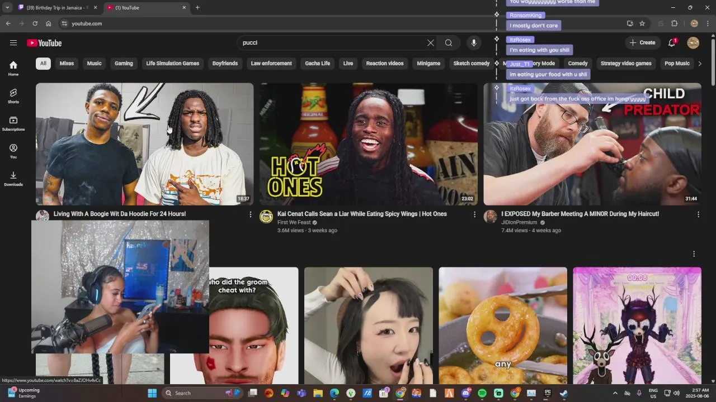The image size is (716, 402).
Task: Open the notifications bell
Action: pyautogui.click(x=672, y=42)
